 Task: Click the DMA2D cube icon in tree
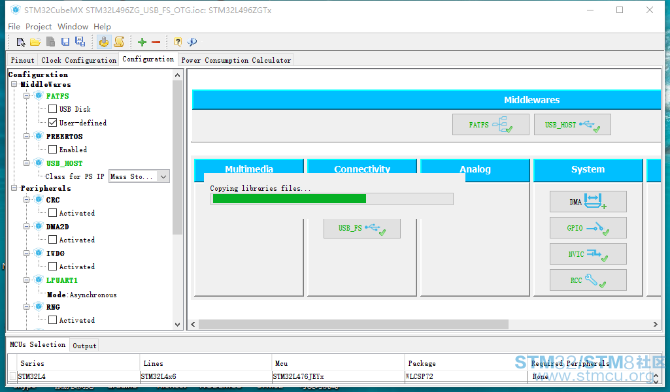39,226
